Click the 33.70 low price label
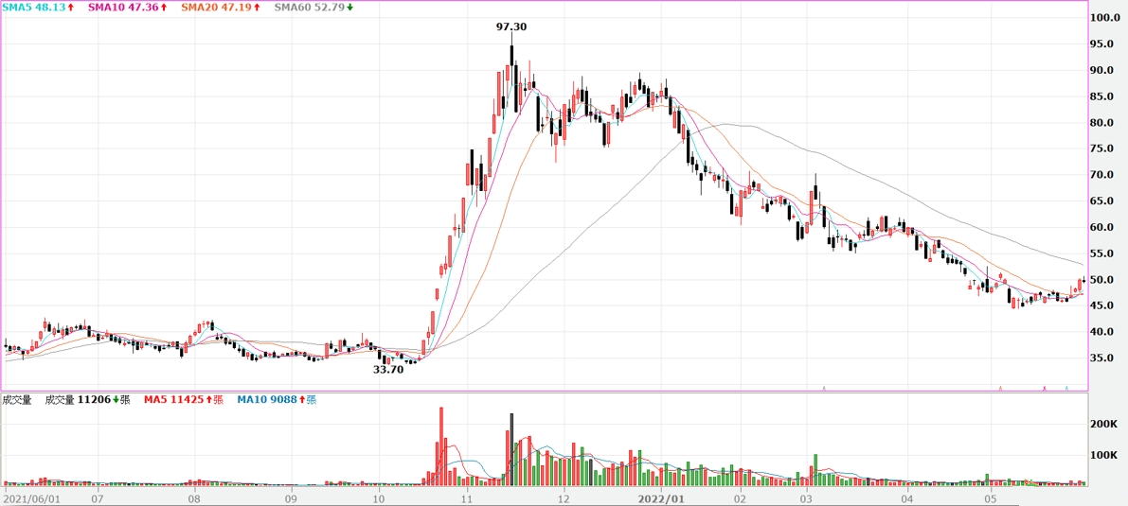1128x506 pixels. click(x=387, y=369)
